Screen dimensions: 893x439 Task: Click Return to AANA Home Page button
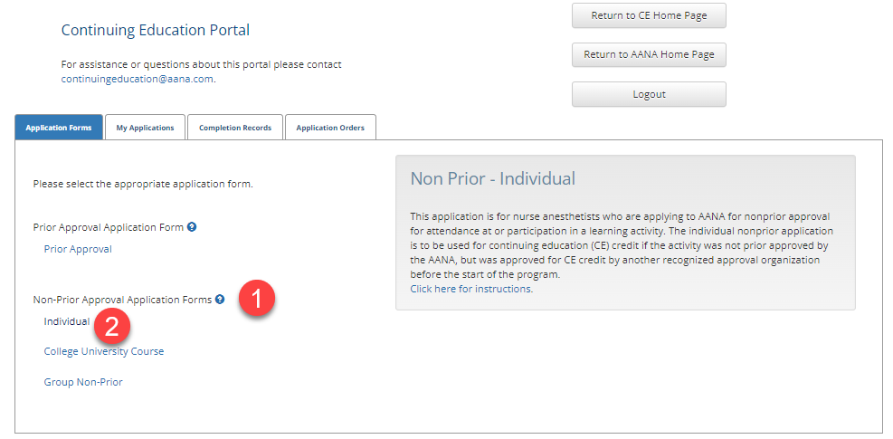649,54
